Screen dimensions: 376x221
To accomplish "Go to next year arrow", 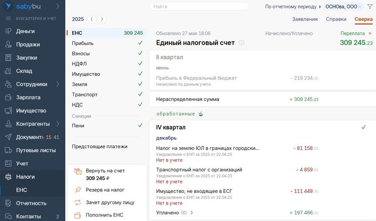I will pyautogui.click(x=102, y=19).
